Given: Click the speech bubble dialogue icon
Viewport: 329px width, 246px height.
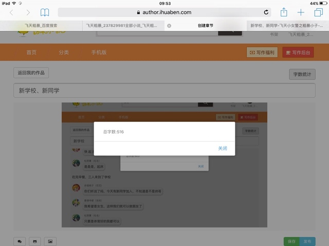Looking at the screenshot, I should [20, 241].
